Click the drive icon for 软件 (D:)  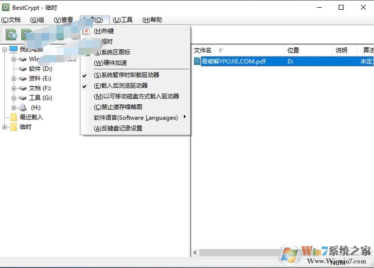23,69
